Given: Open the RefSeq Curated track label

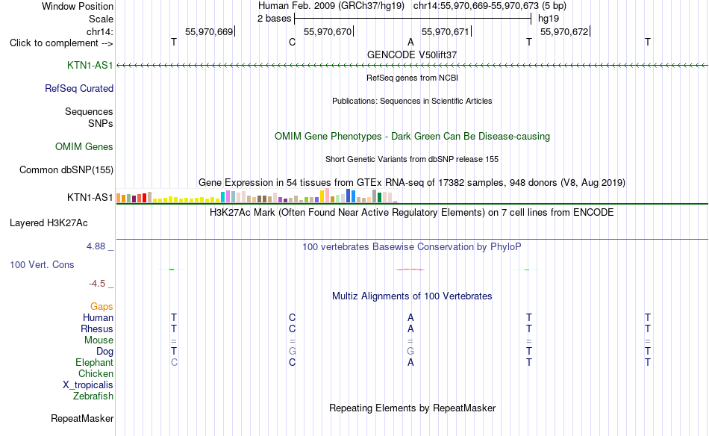Looking at the screenshot, I should pos(79,88).
